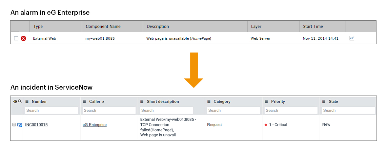This screenshot has width=387, height=151.
Task: Open the Priority column menu icon
Action: tap(266, 101)
